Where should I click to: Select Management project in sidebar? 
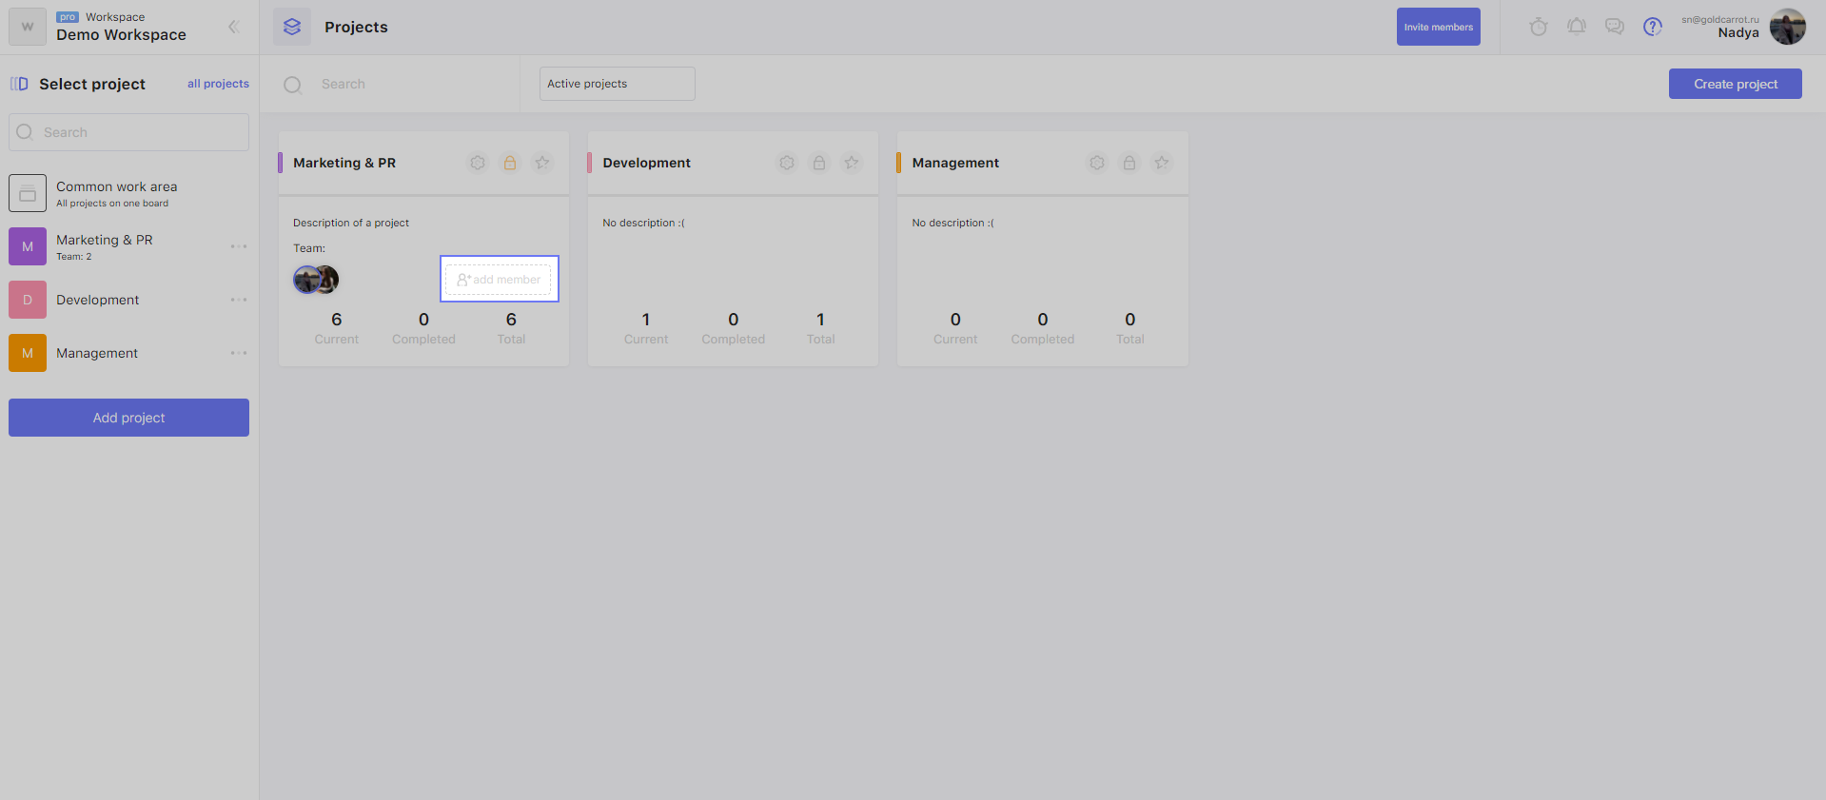pos(97,353)
